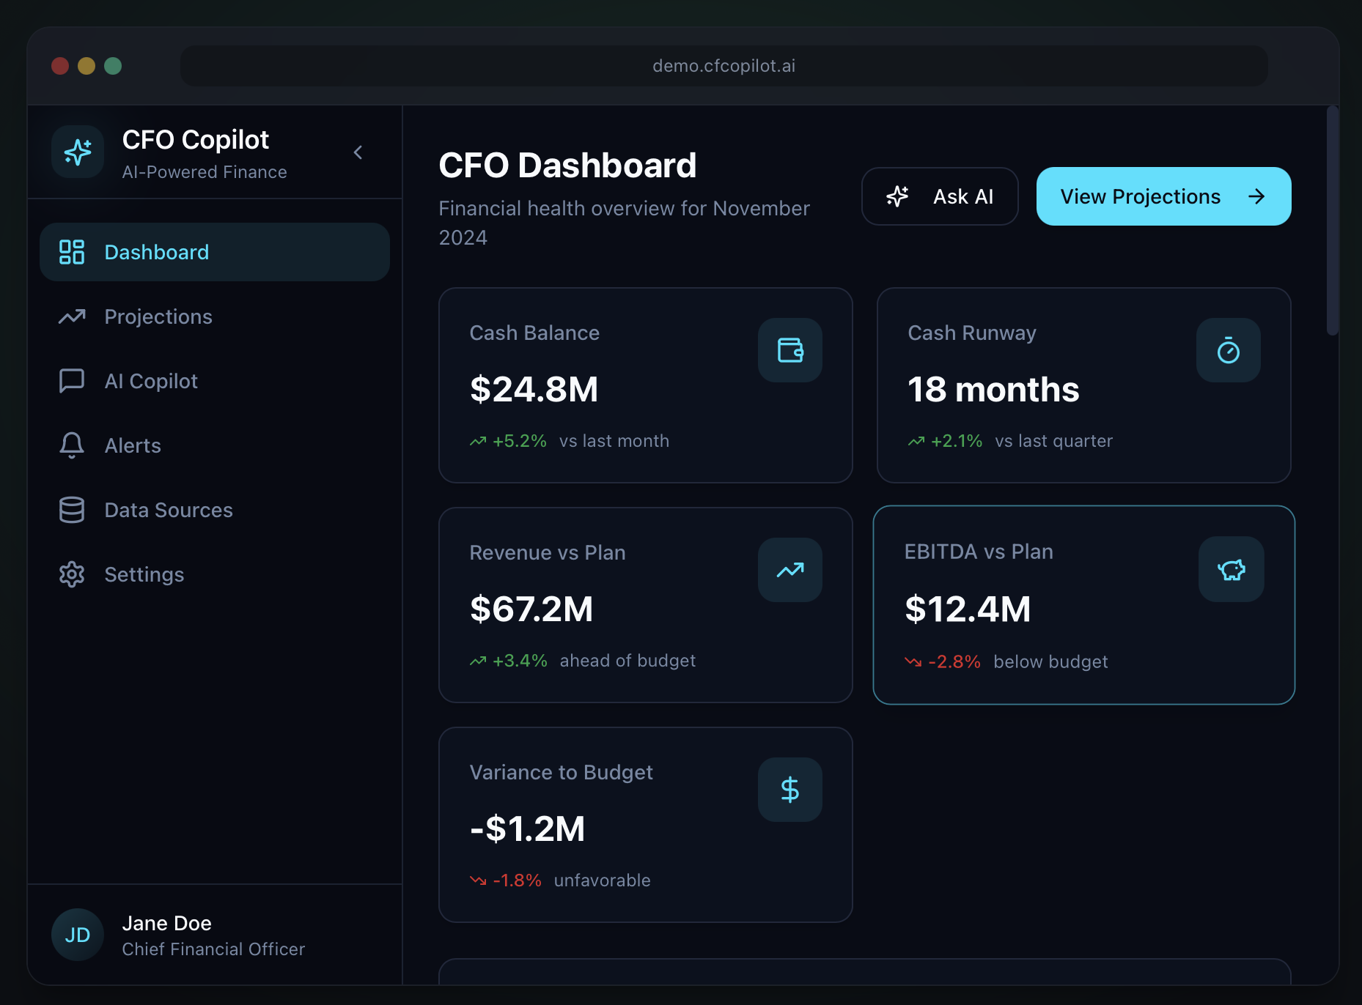Click the chart icon beside Projections
The image size is (1362, 1005).
pos(71,316)
